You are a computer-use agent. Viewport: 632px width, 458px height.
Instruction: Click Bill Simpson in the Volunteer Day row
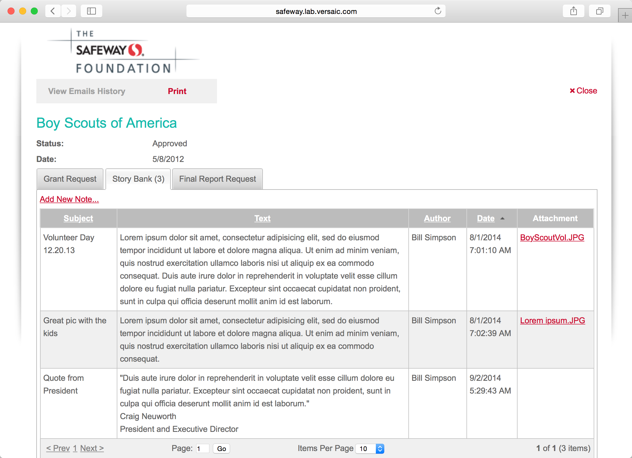pos(434,237)
